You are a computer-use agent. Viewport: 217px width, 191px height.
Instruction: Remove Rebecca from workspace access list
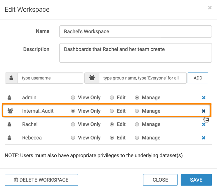tap(204, 138)
